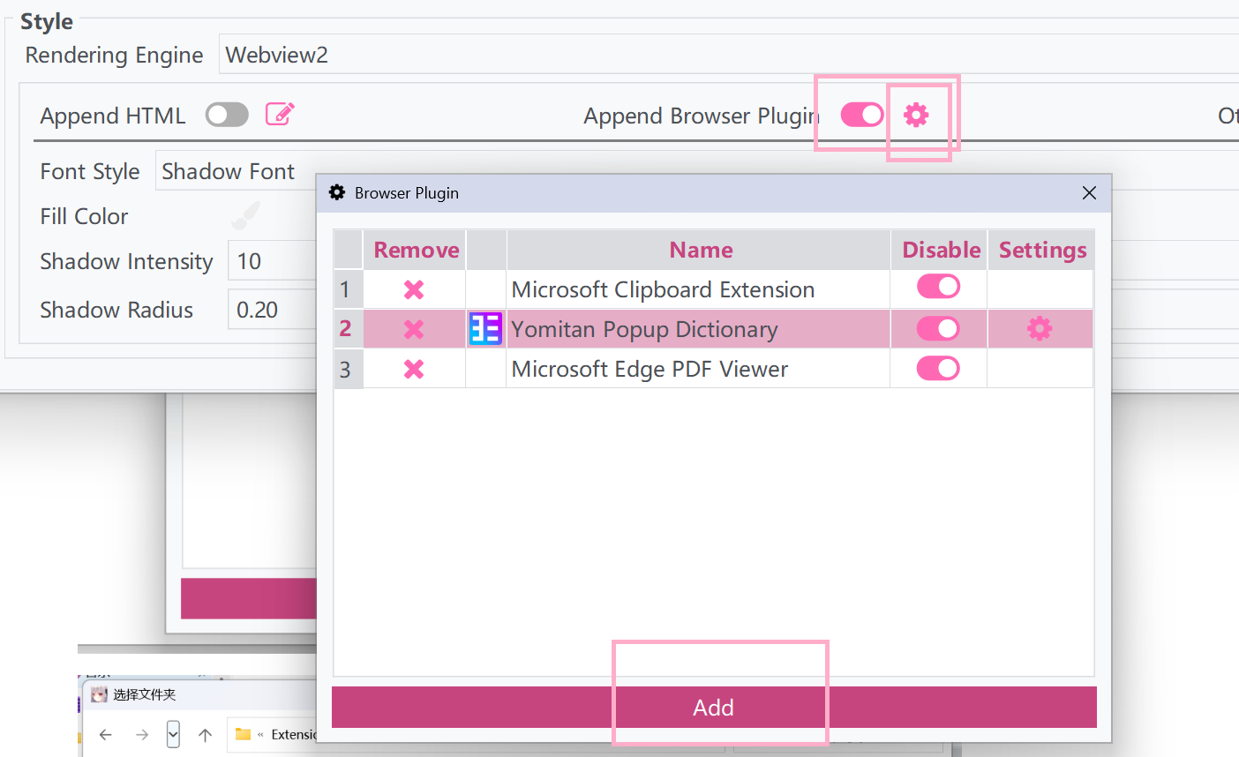Viewport: 1239px width, 757px height.
Task: Click the avatar icon in 选择文件夹 title bar
Action: [x=99, y=694]
